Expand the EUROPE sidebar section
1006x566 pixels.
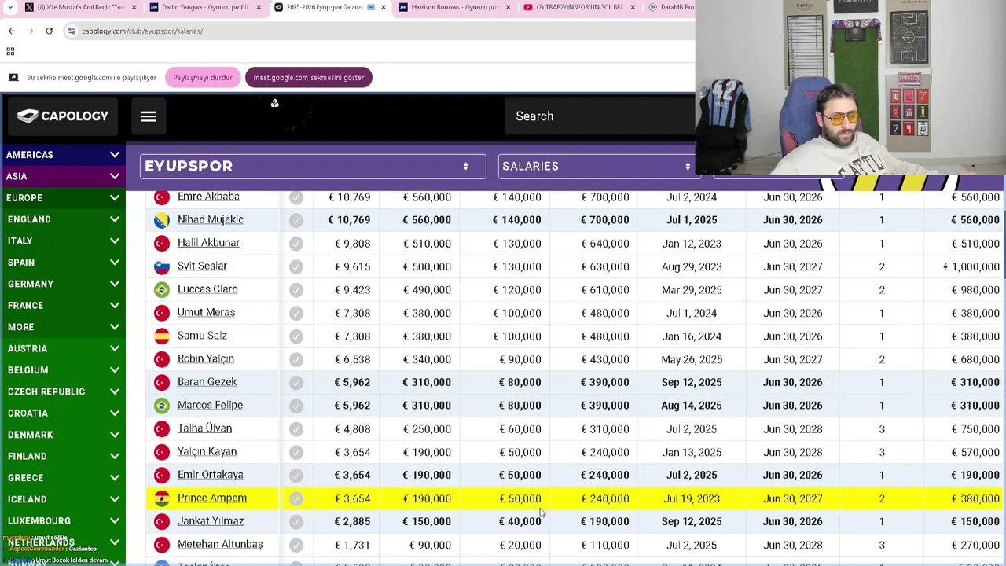115,198
